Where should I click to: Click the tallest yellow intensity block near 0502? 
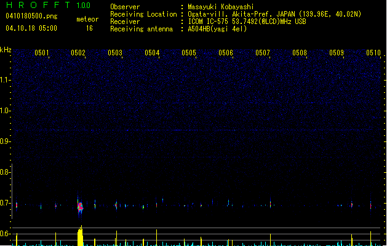[x=80, y=236]
